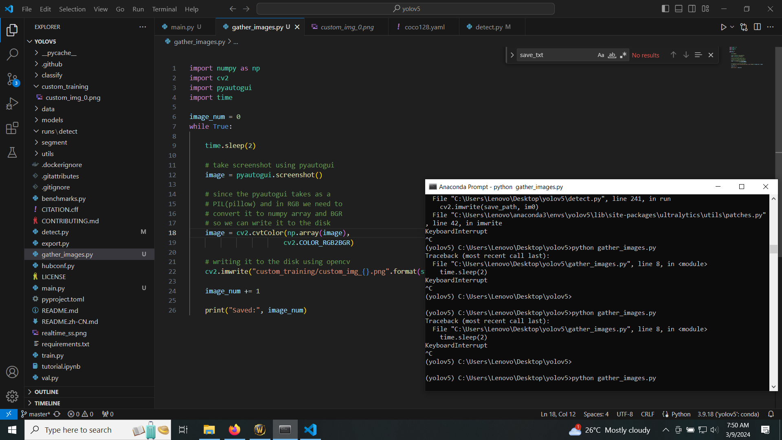Expand the models folder

pyautogui.click(x=52, y=120)
